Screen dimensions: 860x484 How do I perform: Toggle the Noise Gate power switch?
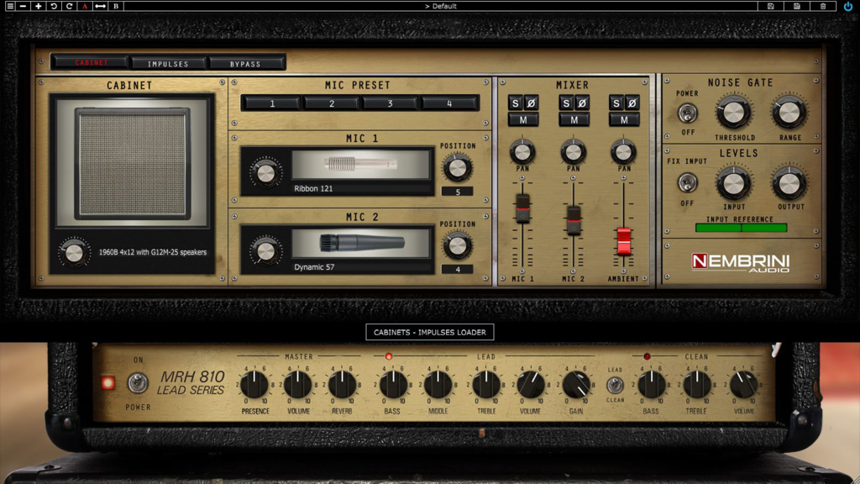pyautogui.click(x=687, y=113)
